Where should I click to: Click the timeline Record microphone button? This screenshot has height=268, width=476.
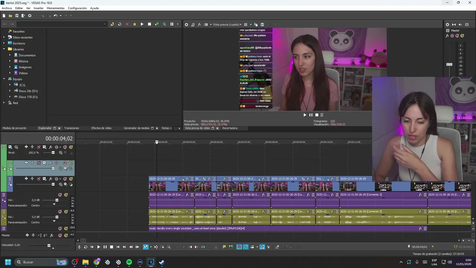click(x=79, y=247)
